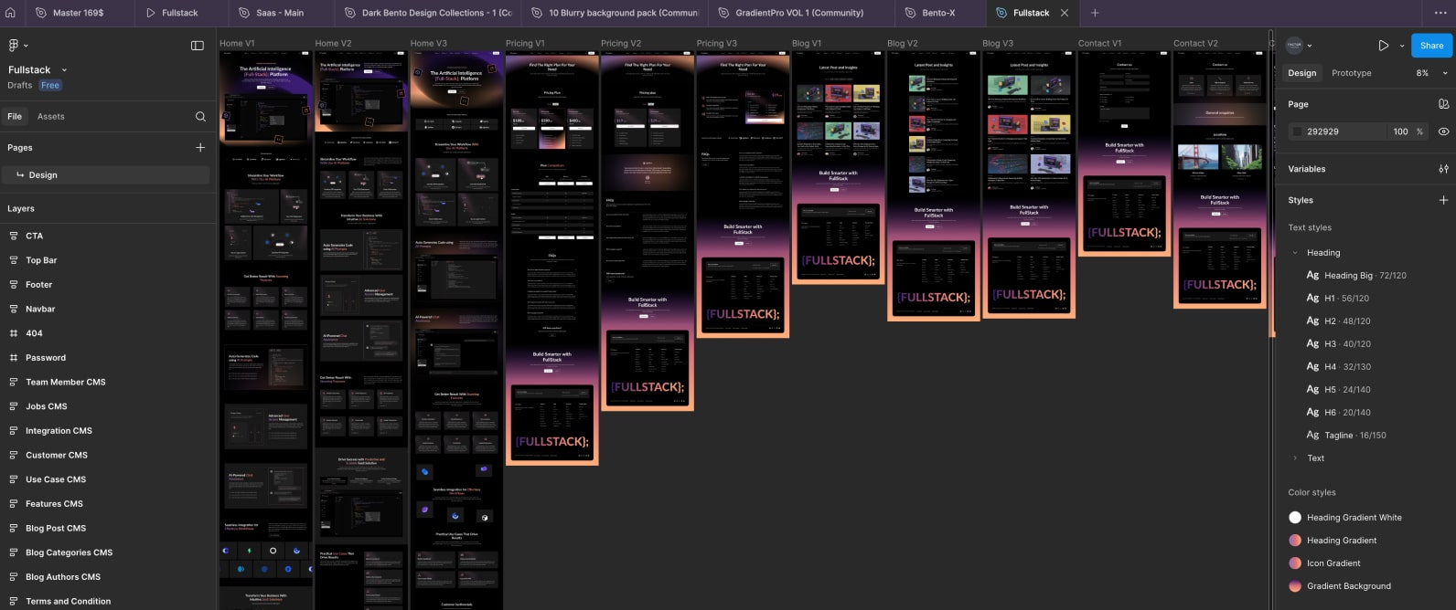Click the section icon of the CTA layer
The image size is (1456, 610).
point(14,236)
